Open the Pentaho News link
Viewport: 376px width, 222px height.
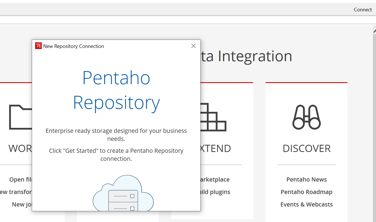307,179
